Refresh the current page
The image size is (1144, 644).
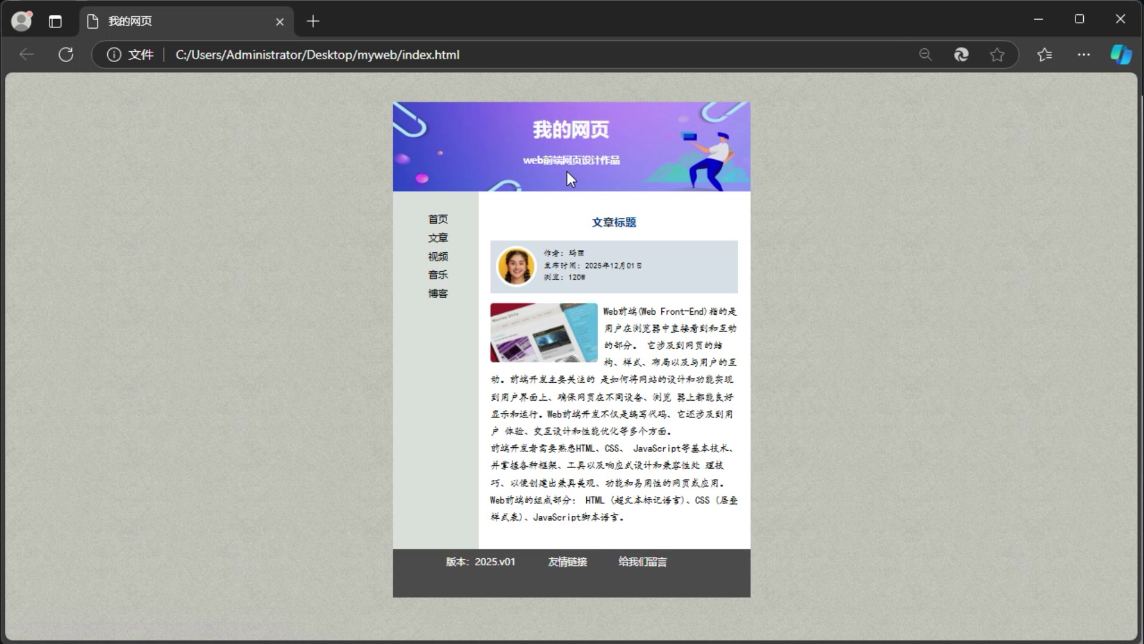(66, 54)
